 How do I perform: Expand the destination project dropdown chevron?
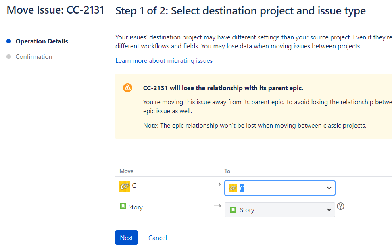tap(329, 188)
